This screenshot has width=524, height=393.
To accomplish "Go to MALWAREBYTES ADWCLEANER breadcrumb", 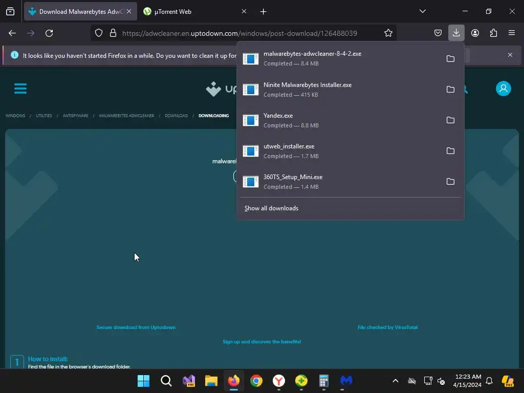I will [127, 116].
